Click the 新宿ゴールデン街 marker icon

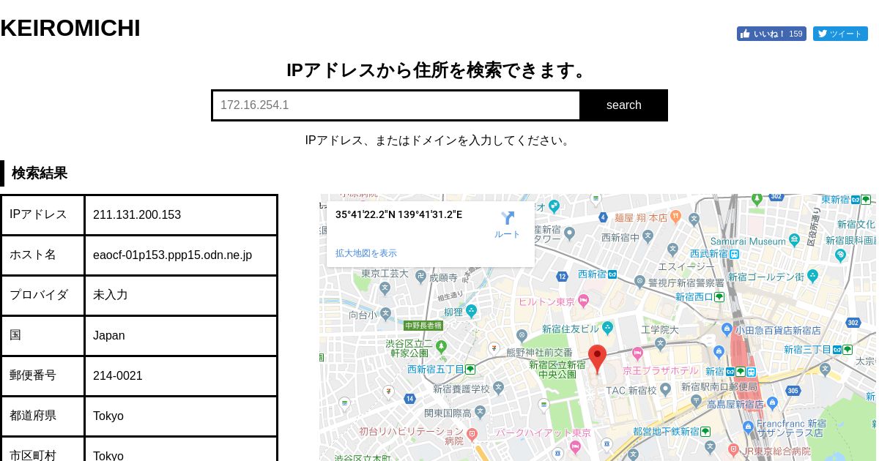tap(812, 277)
